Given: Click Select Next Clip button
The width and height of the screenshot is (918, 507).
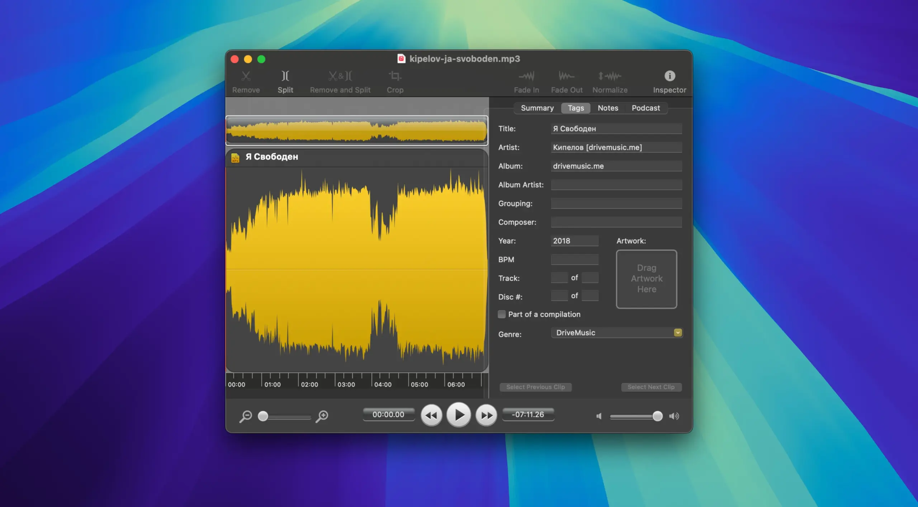Looking at the screenshot, I should point(651,387).
